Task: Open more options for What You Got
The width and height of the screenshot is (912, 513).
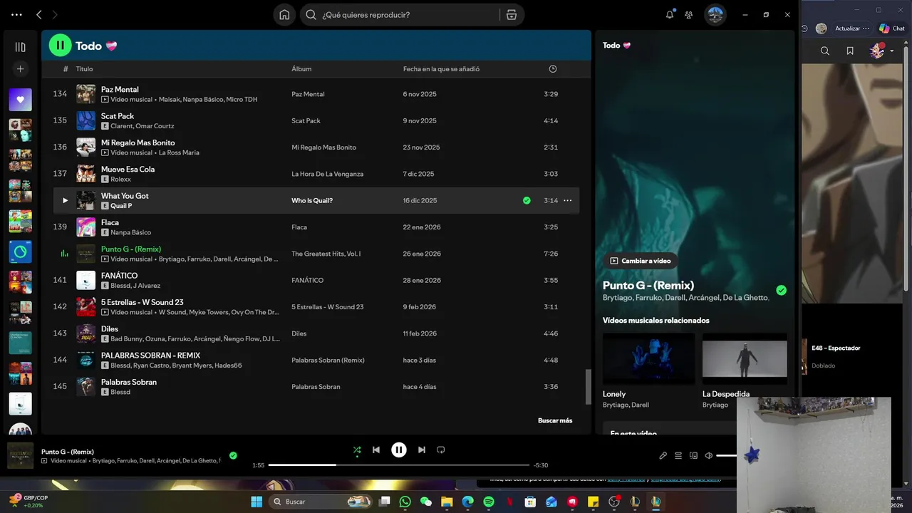Action: coord(568,200)
